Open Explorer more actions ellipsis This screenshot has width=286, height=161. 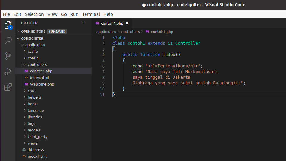[x=84, y=23]
